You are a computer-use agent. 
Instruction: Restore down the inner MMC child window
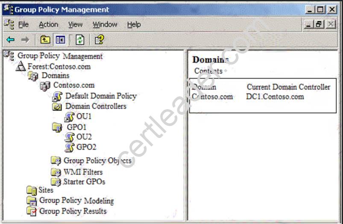[319, 24]
